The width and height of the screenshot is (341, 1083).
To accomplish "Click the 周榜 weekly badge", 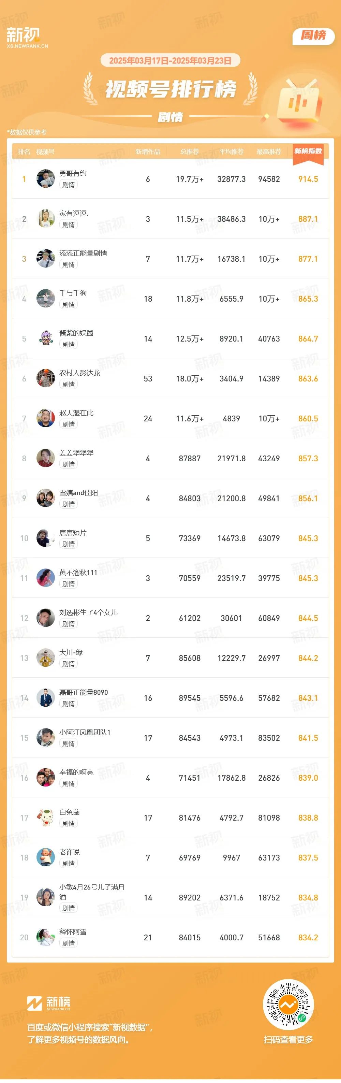I will tap(313, 36).
